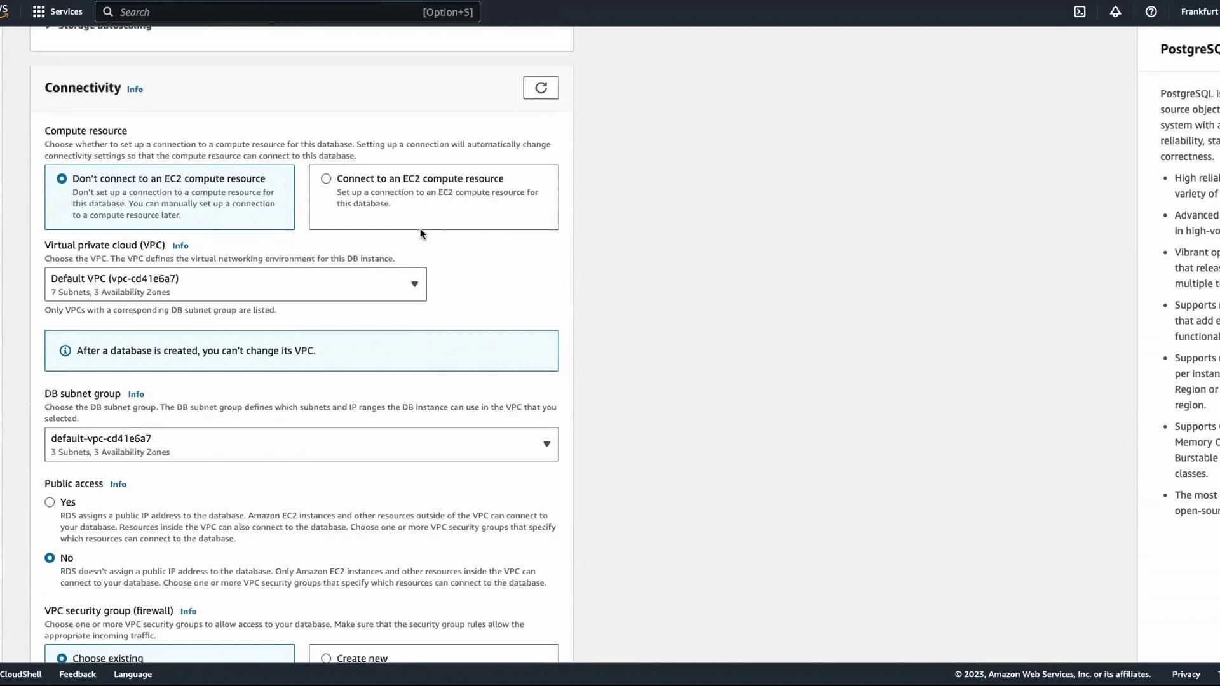Open the CloudShell terminal icon
Viewport: 1220px width, 686px height.
click(x=1080, y=11)
